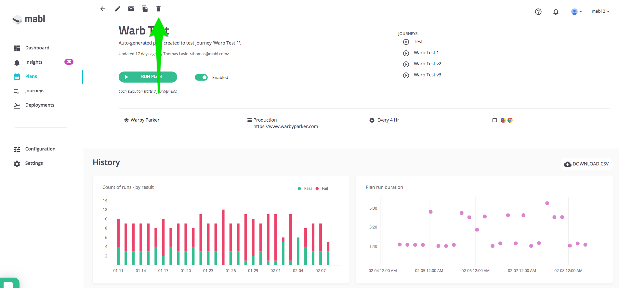Click the Deployments plane icon
Viewport: 619px width, 288px height.
[x=17, y=105]
